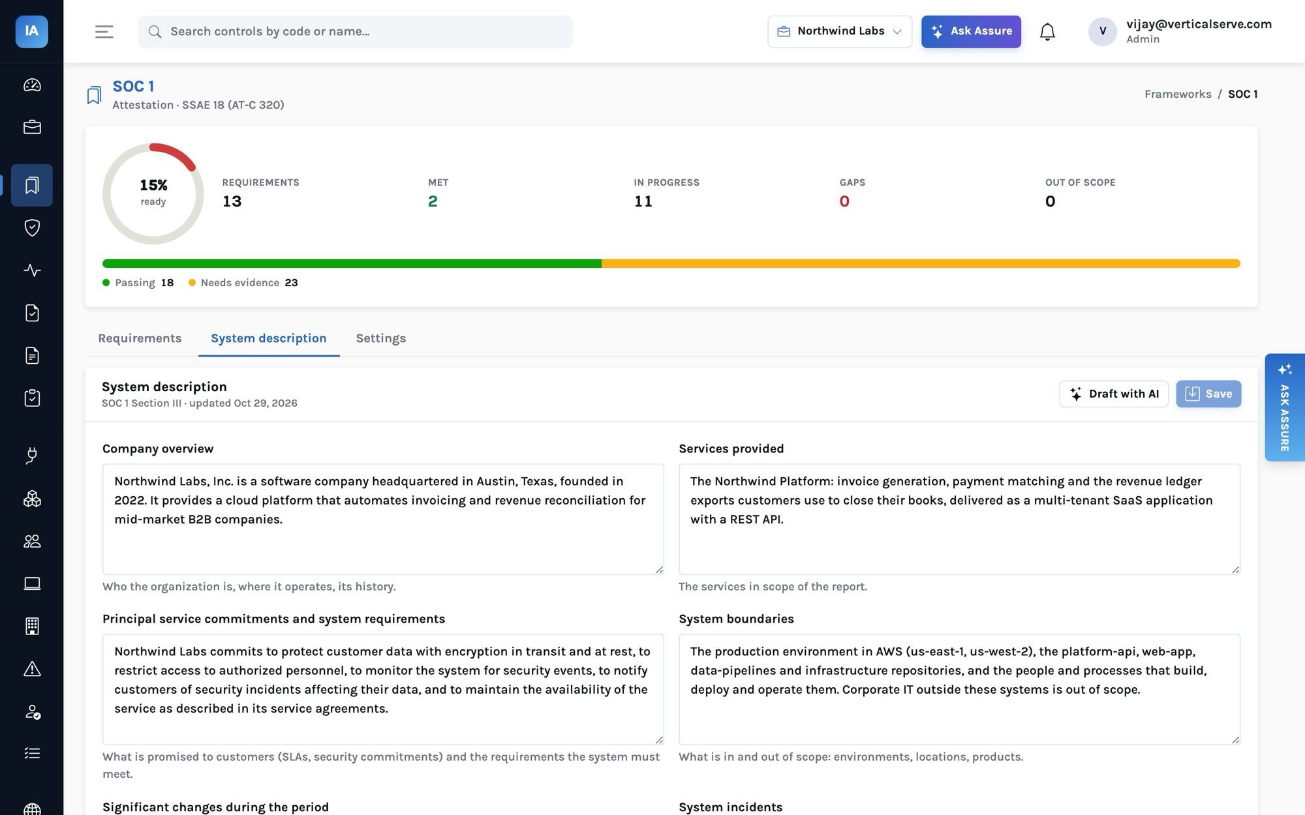Image resolution: width=1305 pixels, height=815 pixels.
Task: Click the Company overview resize handle
Action: pos(659,570)
